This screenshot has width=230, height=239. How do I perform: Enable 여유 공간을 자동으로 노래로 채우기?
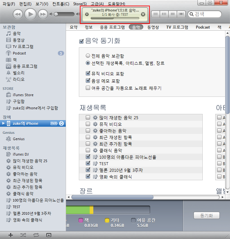point(88,88)
